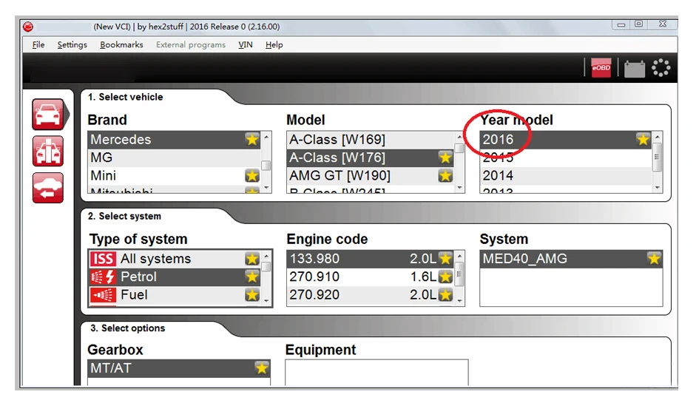
Task: Click the Model list scrollbar thumb
Action: click(x=459, y=148)
